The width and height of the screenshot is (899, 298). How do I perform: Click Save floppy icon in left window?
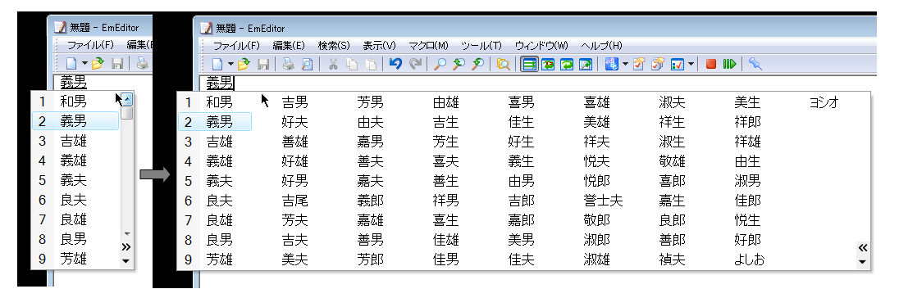click(117, 64)
